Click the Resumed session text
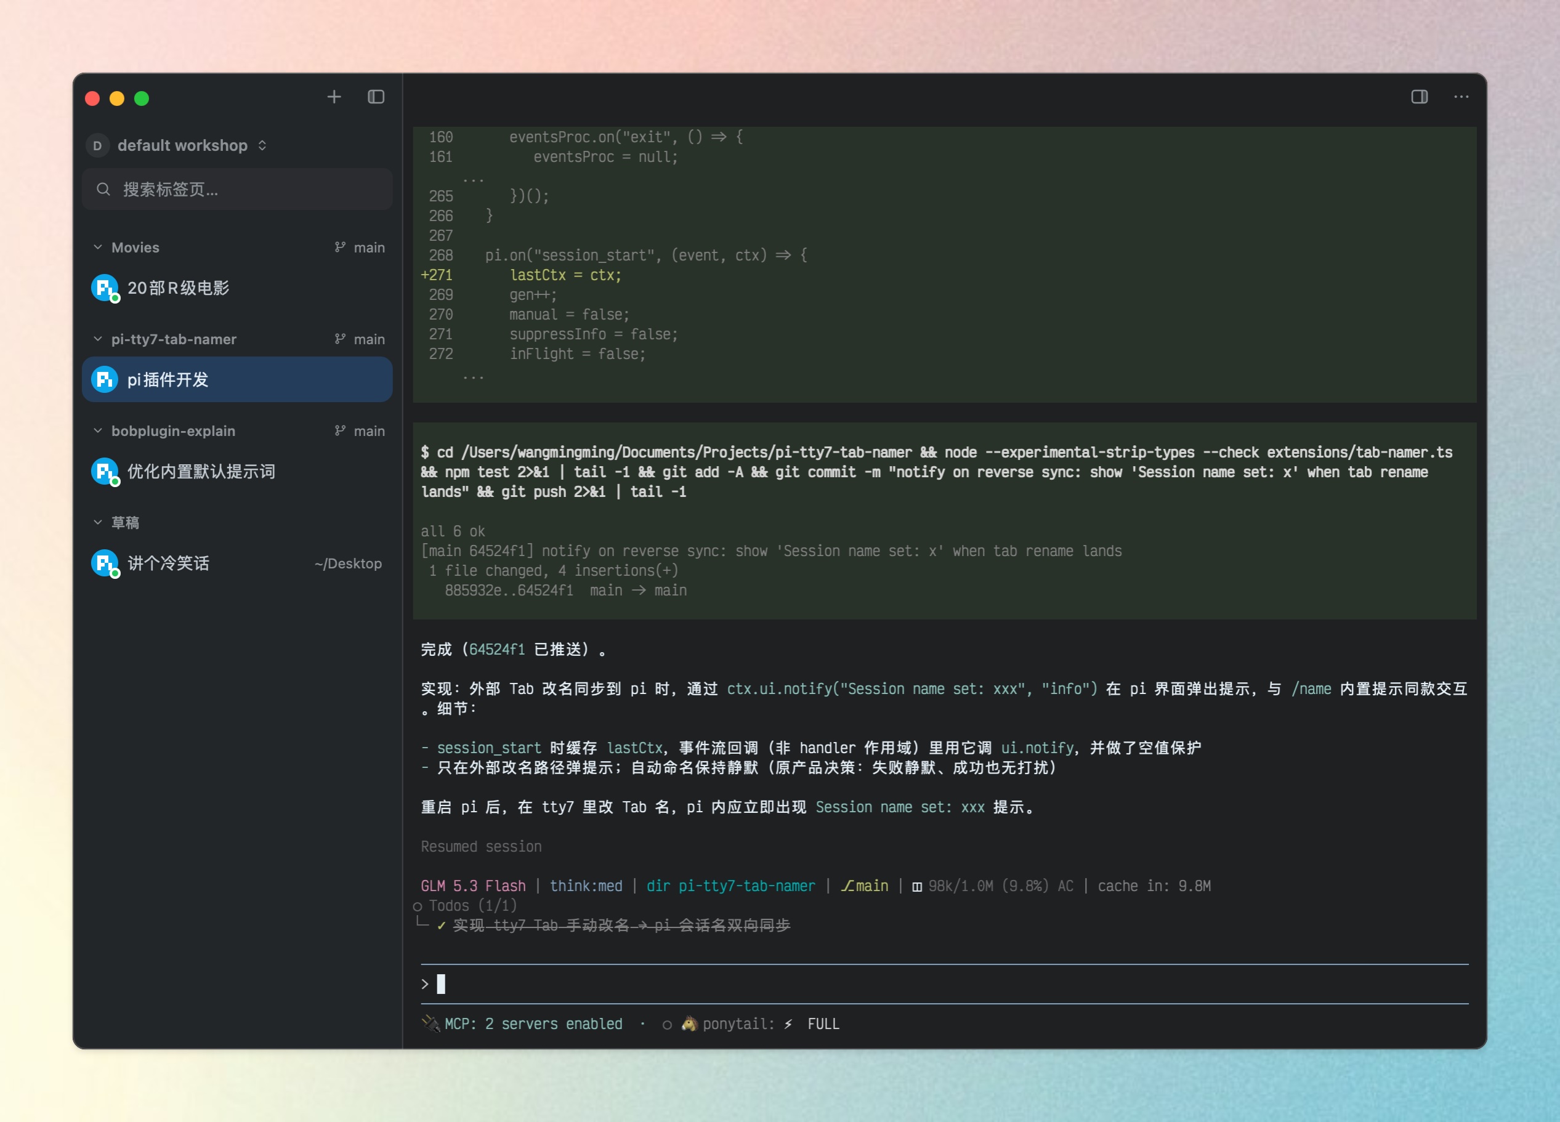This screenshot has height=1122, width=1560. 481,846
